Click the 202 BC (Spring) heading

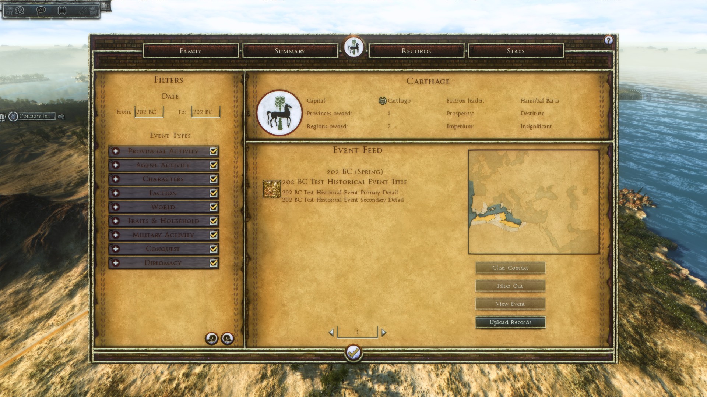tap(355, 172)
